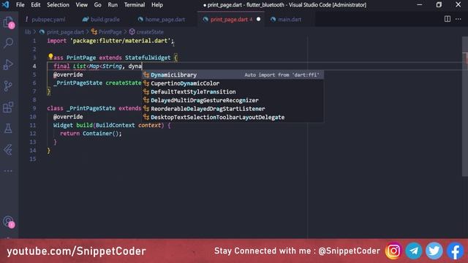Open the Facebook icon in banner
Screen dimensions: 468x263
pos(455,251)
